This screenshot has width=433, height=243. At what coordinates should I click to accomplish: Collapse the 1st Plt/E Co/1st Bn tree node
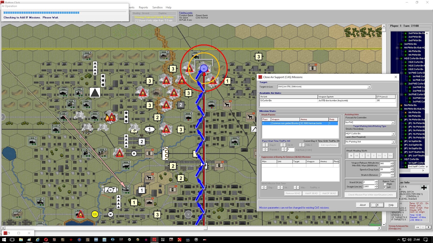401,73
